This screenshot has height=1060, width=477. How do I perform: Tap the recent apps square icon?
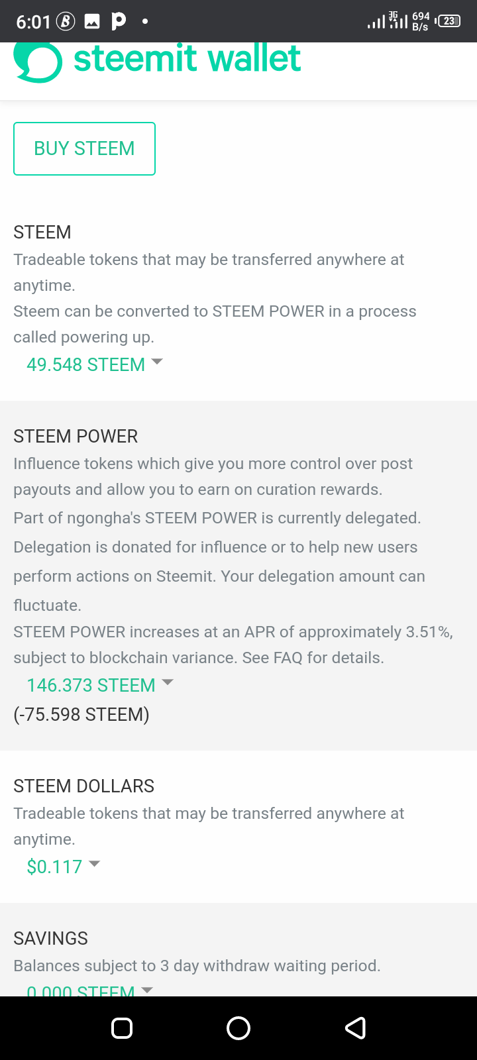122,1028
